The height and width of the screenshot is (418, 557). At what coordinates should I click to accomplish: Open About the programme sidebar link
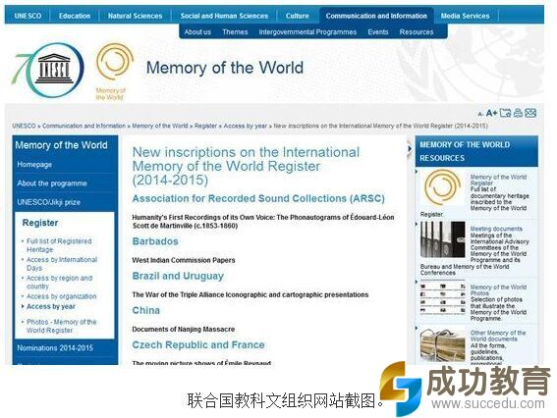pos(52,183)
